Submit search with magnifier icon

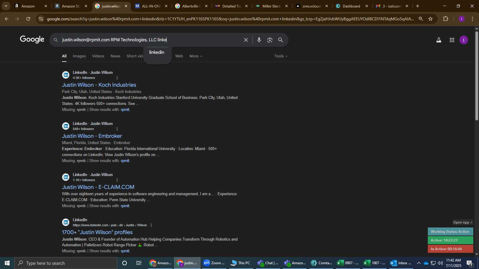click(281, 40)
